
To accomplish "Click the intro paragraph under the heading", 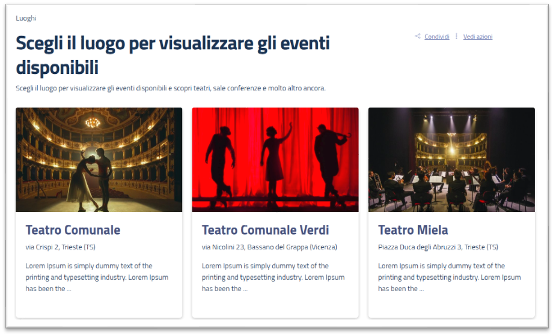I will pyautogui.click(x=170, y=88).
